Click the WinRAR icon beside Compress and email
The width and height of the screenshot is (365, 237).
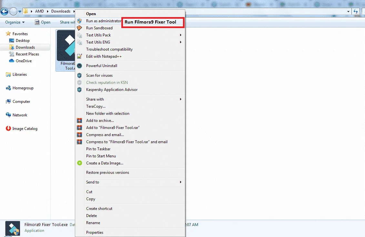79,135
